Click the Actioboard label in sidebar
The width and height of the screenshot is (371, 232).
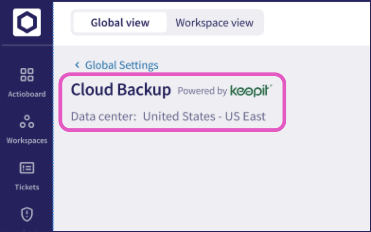(26, 94)
